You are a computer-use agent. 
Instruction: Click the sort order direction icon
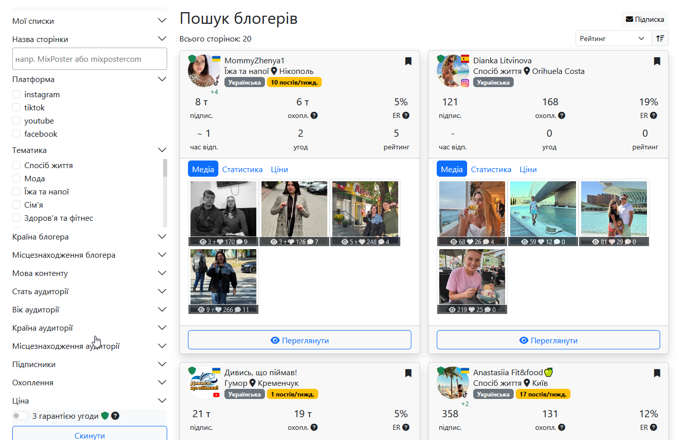pyautogui.click(x=660, y=38)
